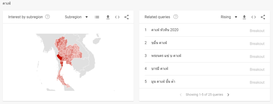Viewport: 273px width, 104px height.
Task: Open query ขมิ้น คาเฟ่
Action: tap(204, 43)
